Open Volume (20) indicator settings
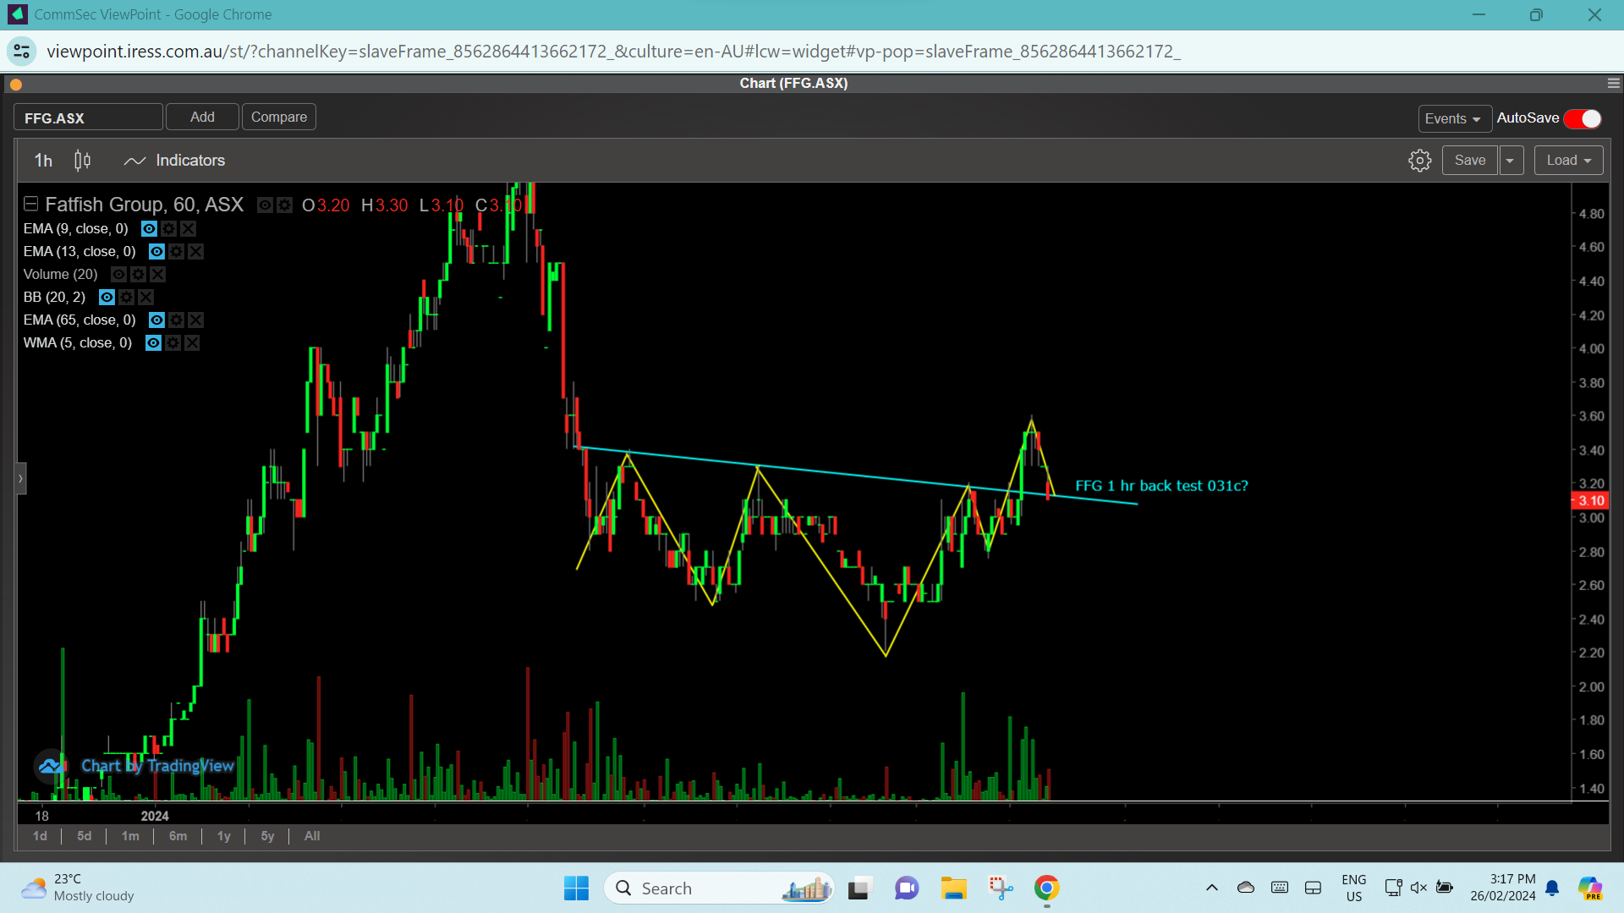Screen dimensions: 1624x913 [138, 275]
